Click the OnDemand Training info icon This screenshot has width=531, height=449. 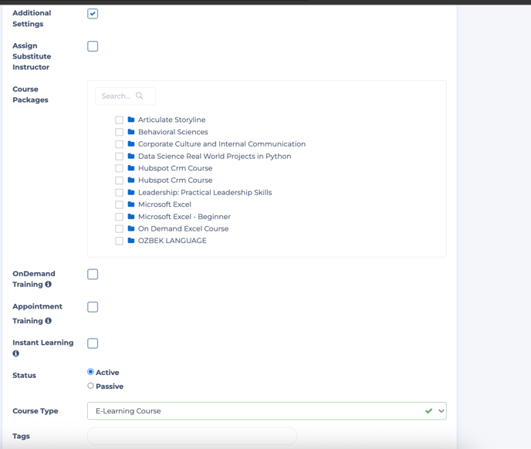[48, 285]
